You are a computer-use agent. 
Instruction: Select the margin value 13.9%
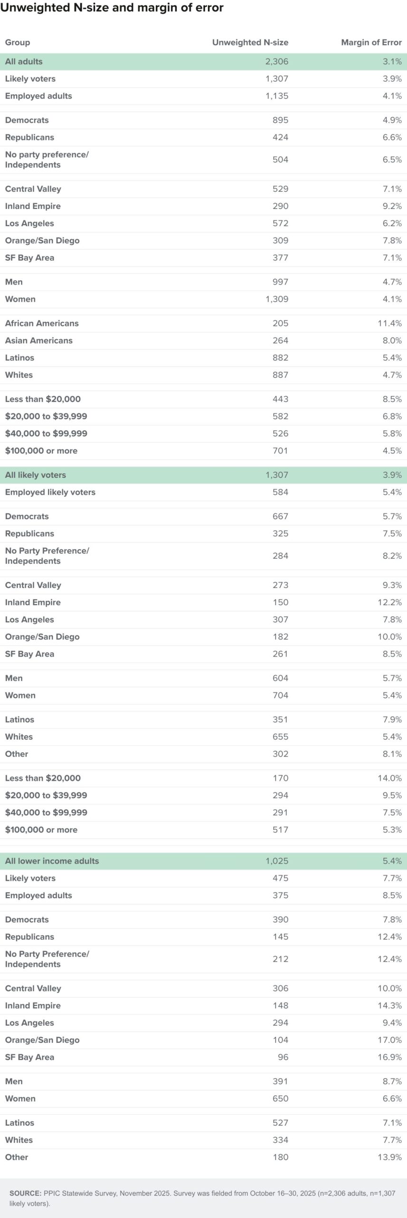point(390,1157)
